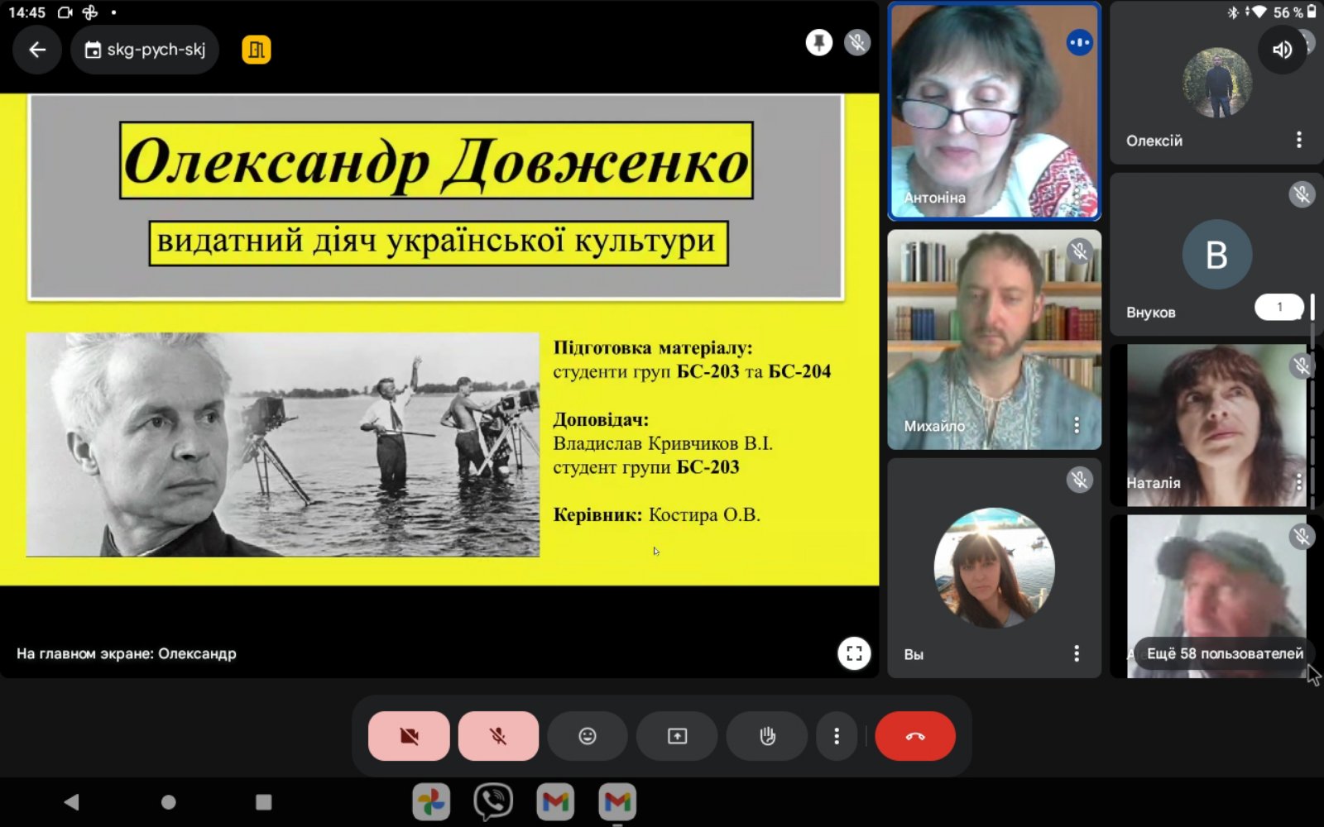
Task: Open options menu on Олексій tile
Action: pos(1299,140)
